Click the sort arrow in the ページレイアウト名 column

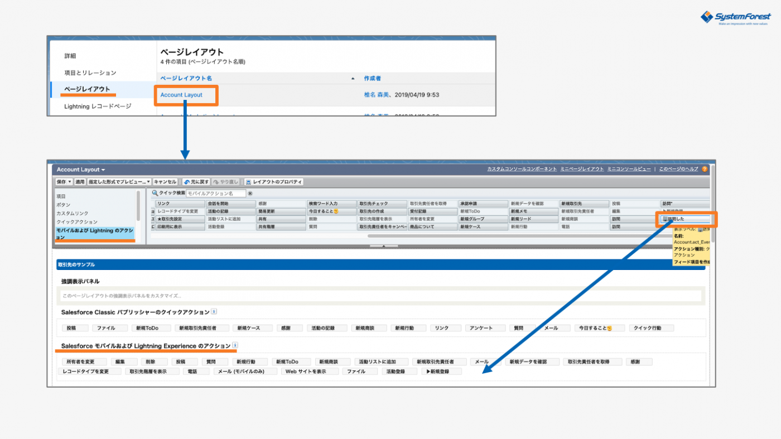point(353,79)
